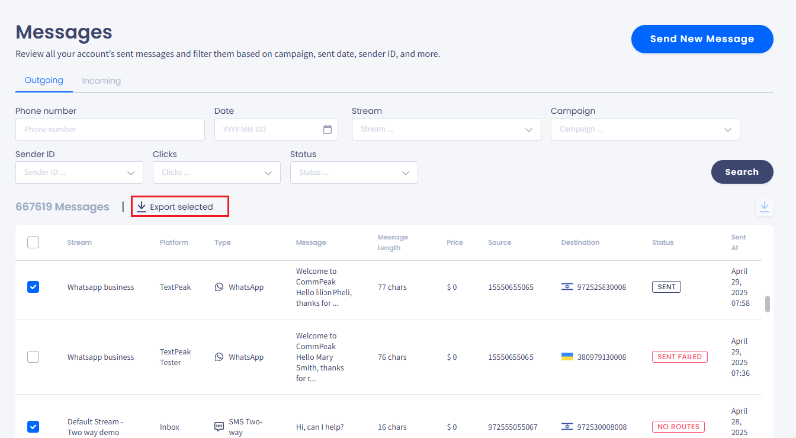
Task: Click the download icon beside Export selected
Action: pyautogui.click(x=142, y=207)
